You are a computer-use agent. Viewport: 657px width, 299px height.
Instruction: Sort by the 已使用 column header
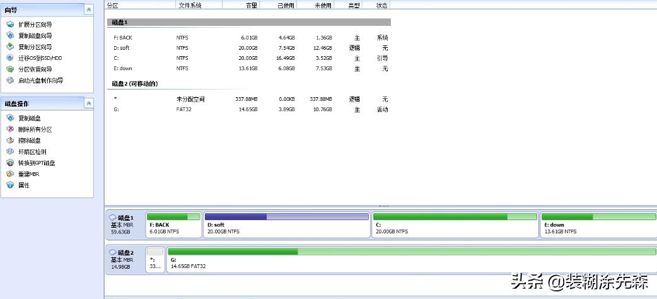click(x=278, y=5)
